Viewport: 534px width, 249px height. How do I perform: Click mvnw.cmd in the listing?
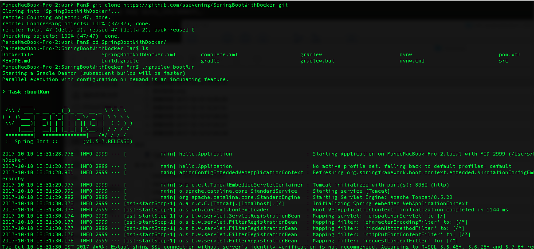tap(412, 61)
